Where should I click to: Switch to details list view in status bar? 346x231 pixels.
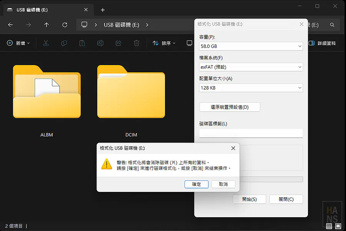click(330, 226)
